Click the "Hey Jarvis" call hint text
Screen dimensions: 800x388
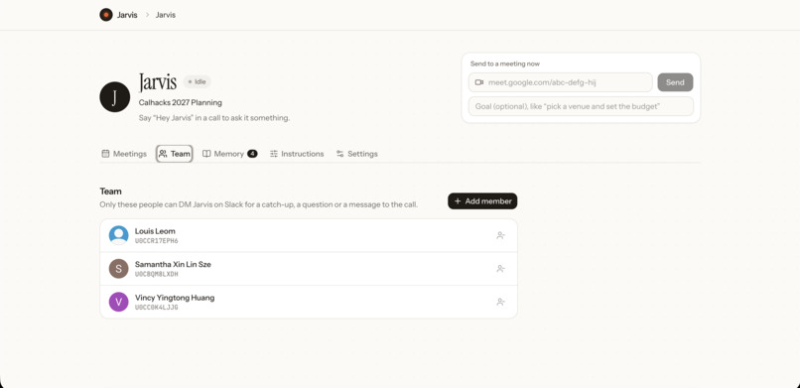coord(214,118)
